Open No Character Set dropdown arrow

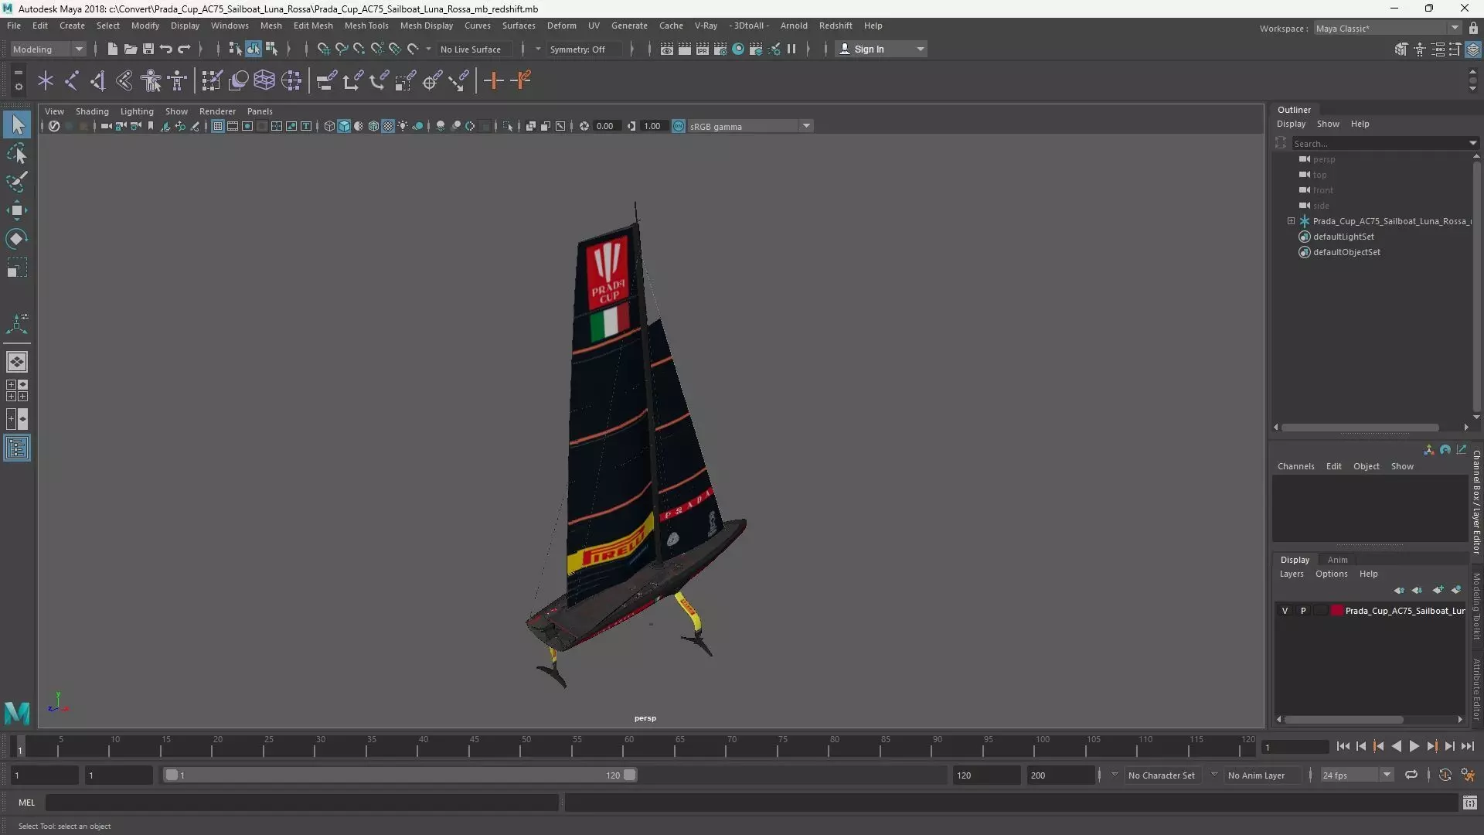(1115, 775)
